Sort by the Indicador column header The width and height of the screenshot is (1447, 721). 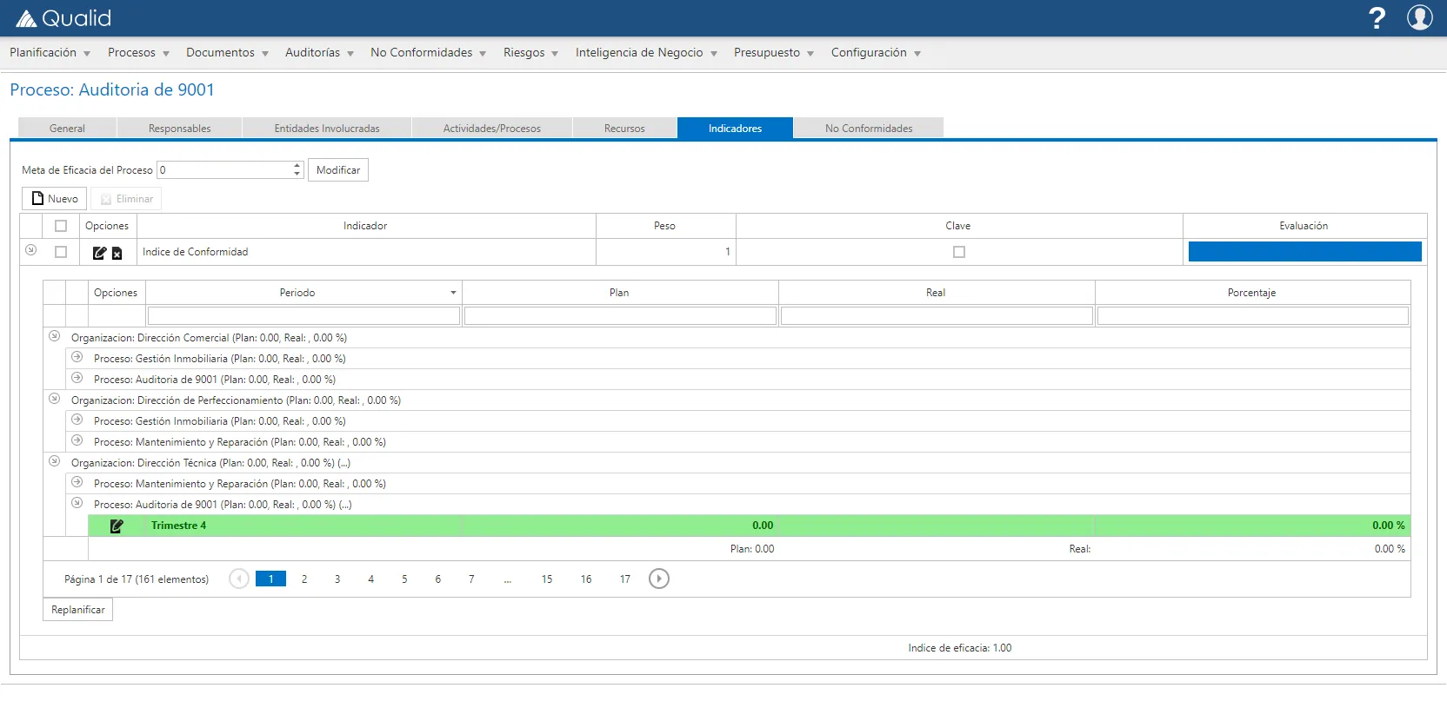pyautogui.click(x=365, y=226)
